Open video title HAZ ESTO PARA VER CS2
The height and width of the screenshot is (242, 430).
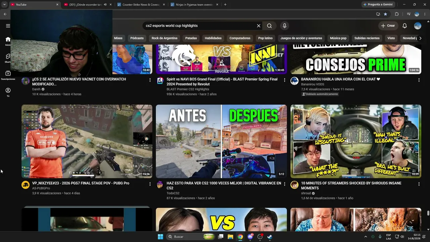coord(224,186)
